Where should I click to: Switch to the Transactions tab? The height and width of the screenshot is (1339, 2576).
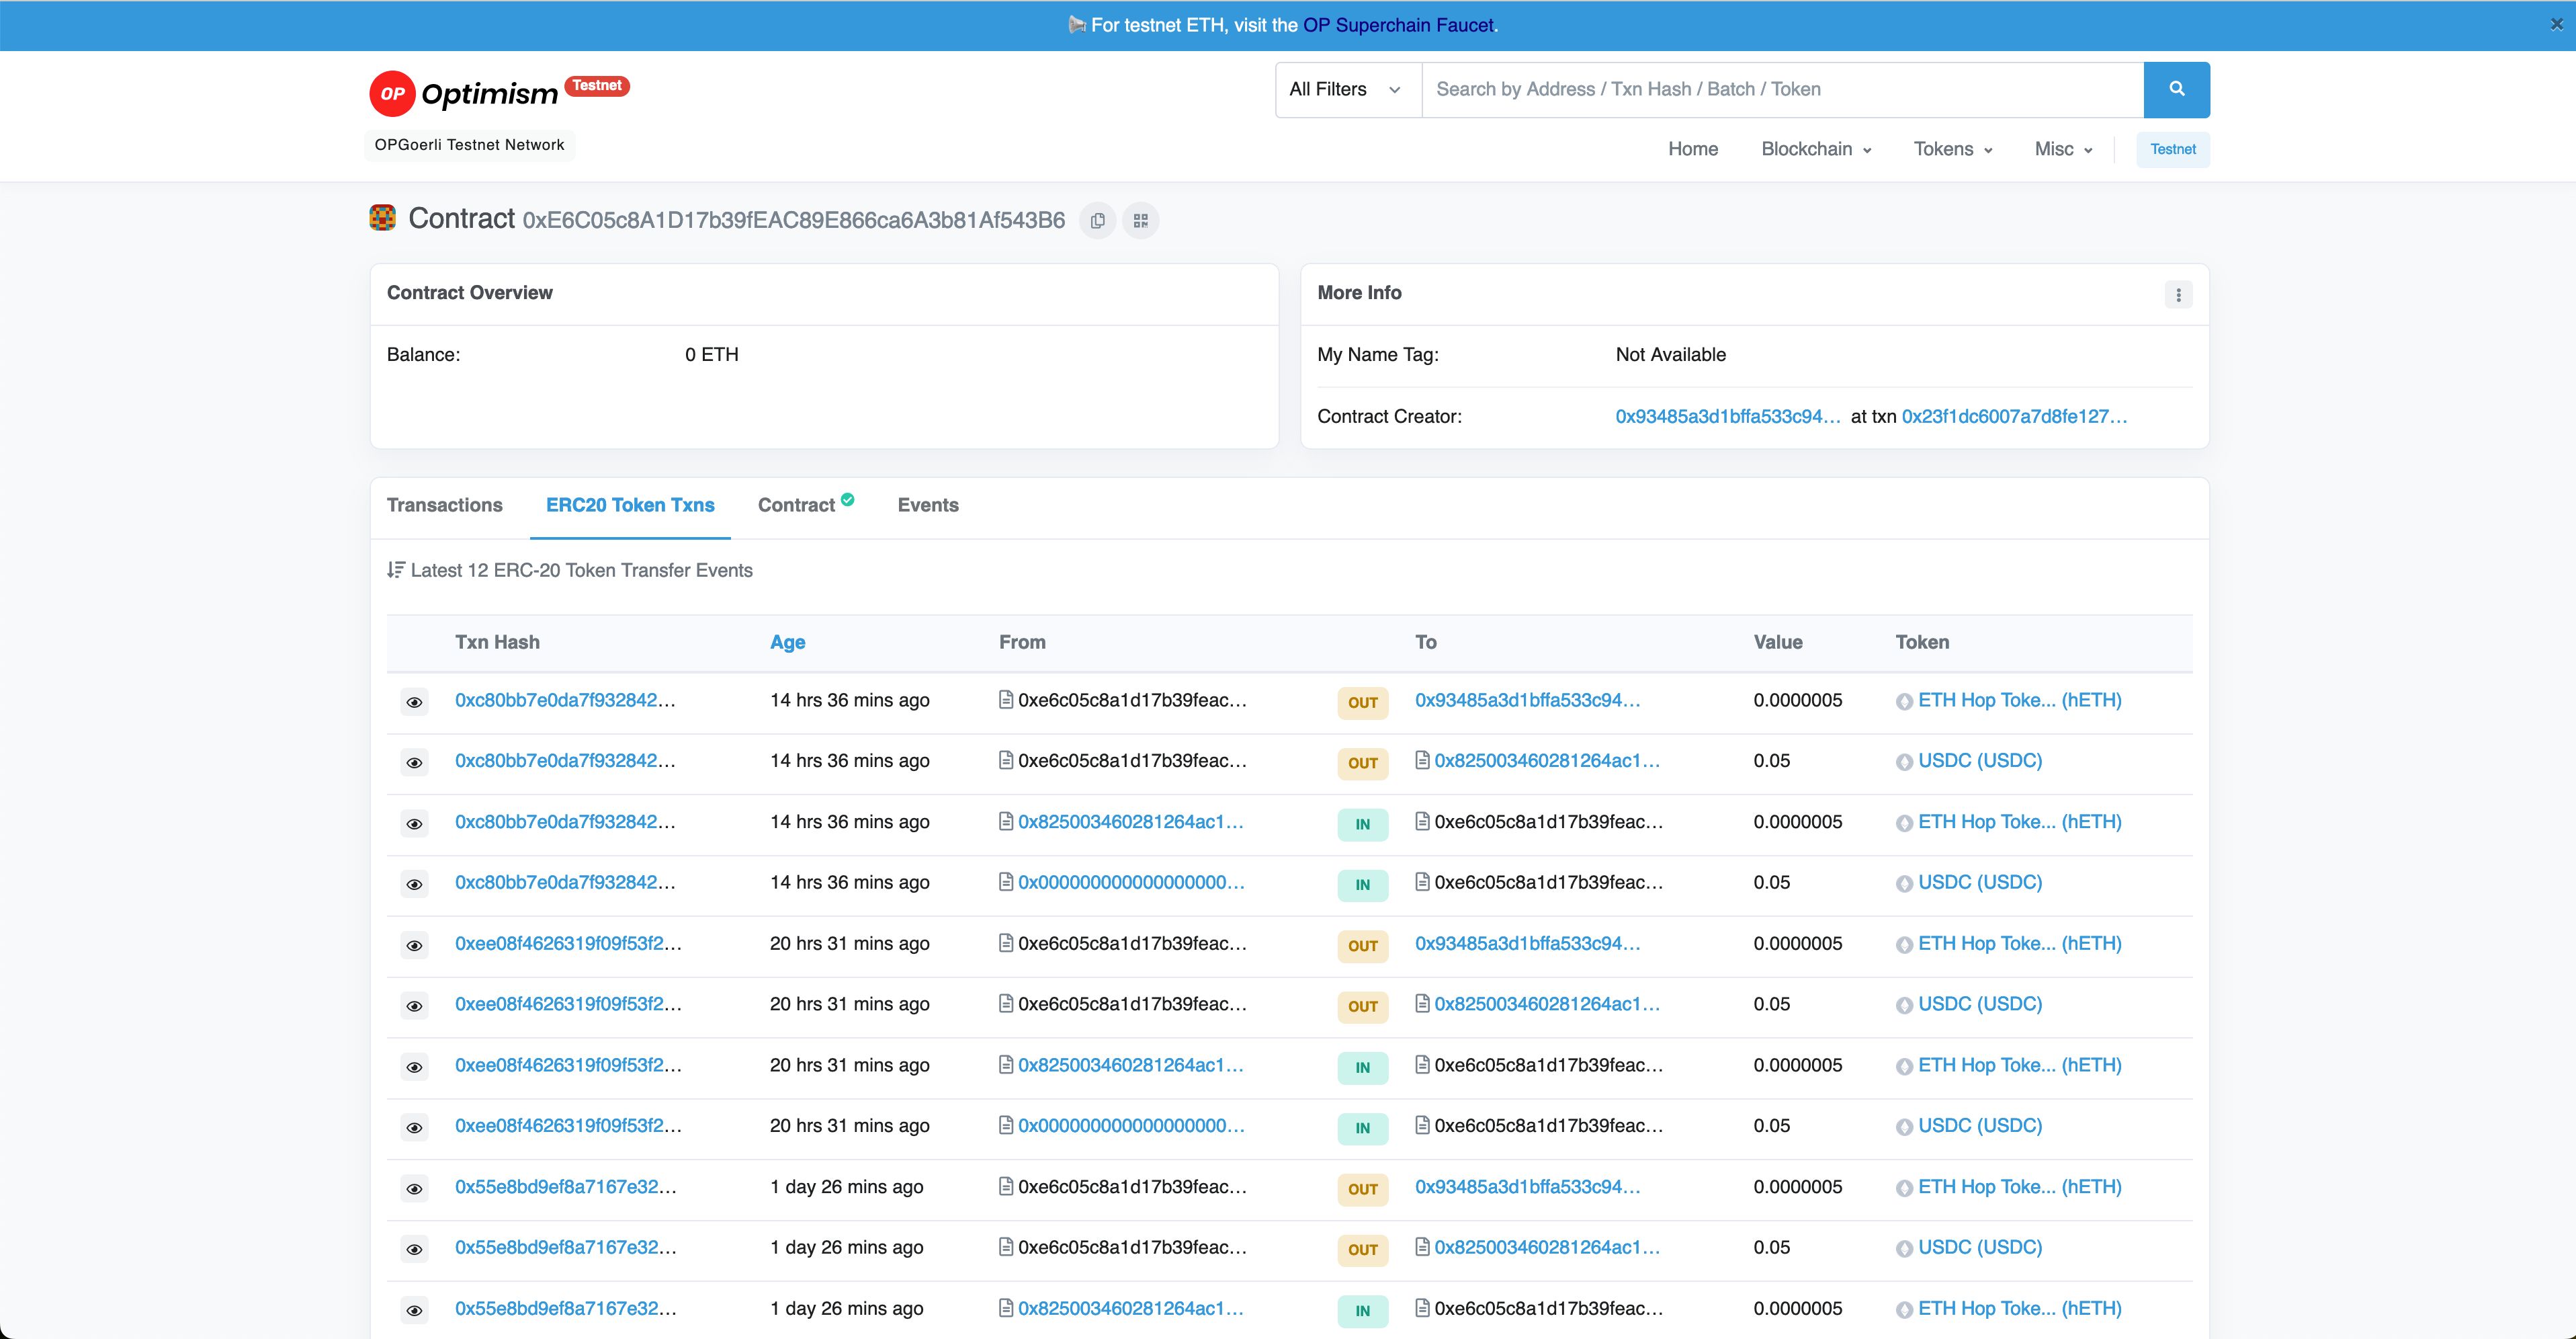point(444,505)
